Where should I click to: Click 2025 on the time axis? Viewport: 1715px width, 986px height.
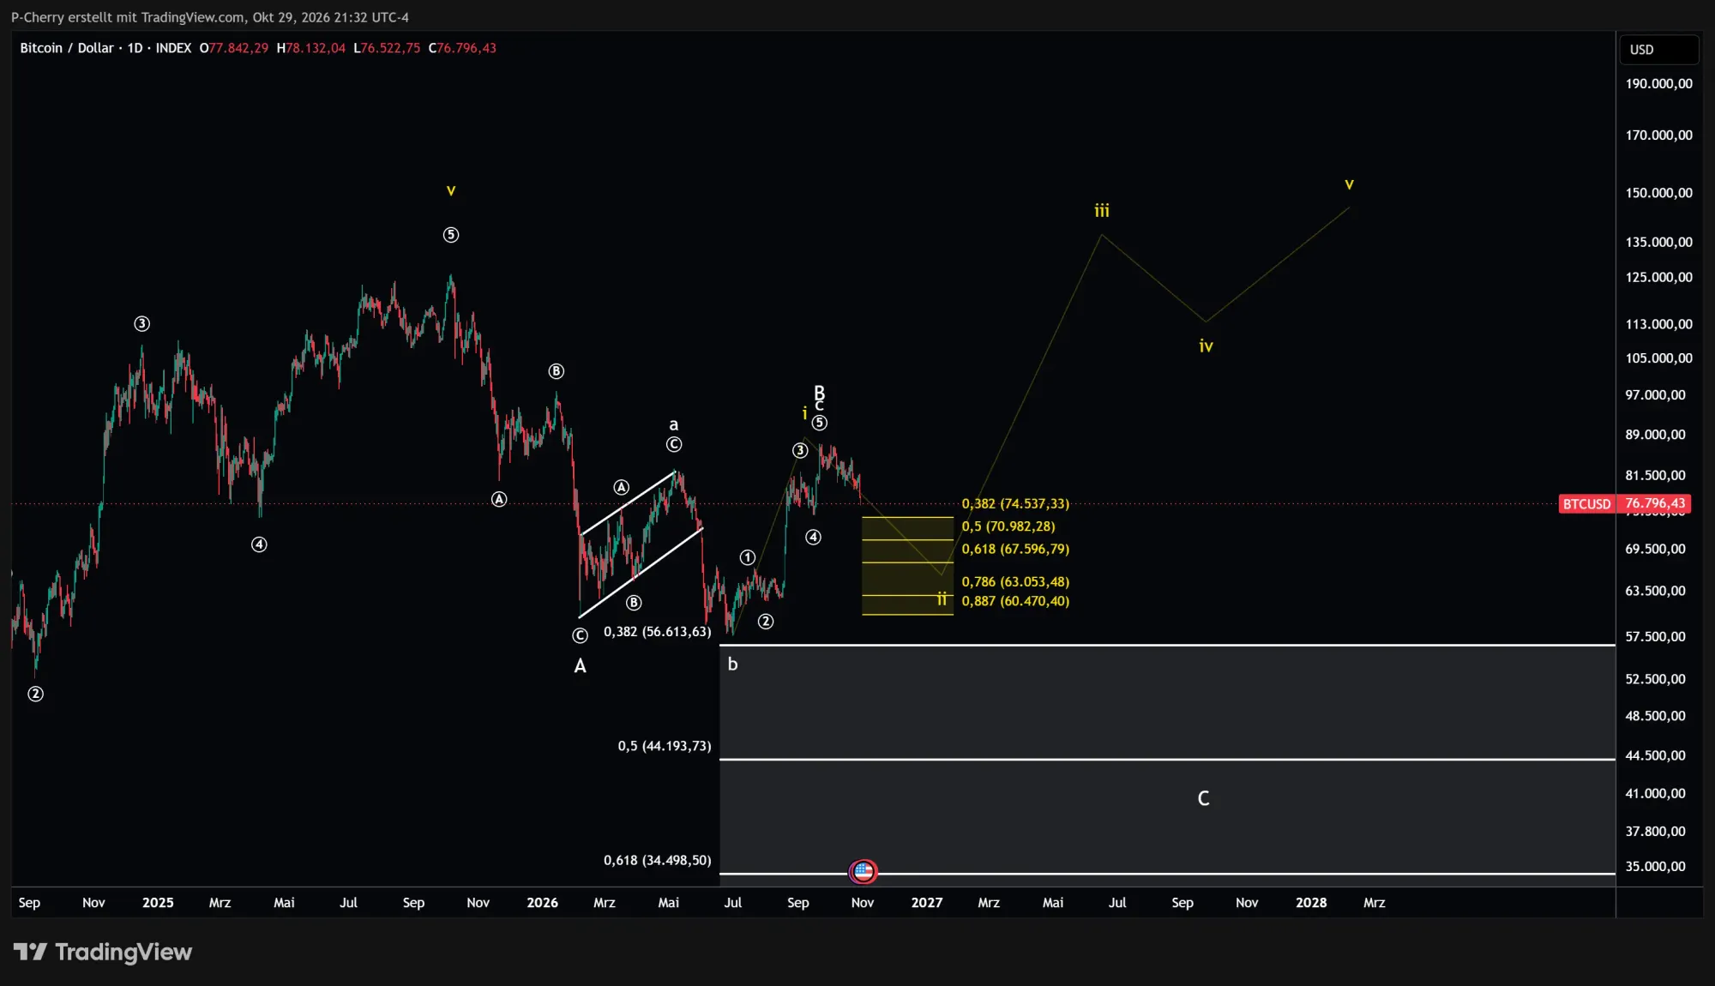pyautogui.click(x=158, y=903)
